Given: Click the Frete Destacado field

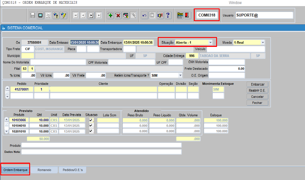Looking at the screenshot, I should (x=227, y=69).
